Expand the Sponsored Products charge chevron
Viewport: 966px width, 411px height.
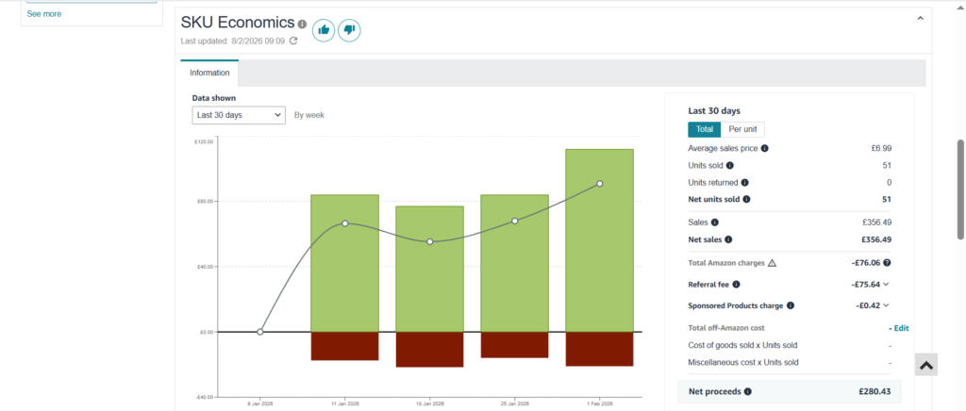pos(887,305)
